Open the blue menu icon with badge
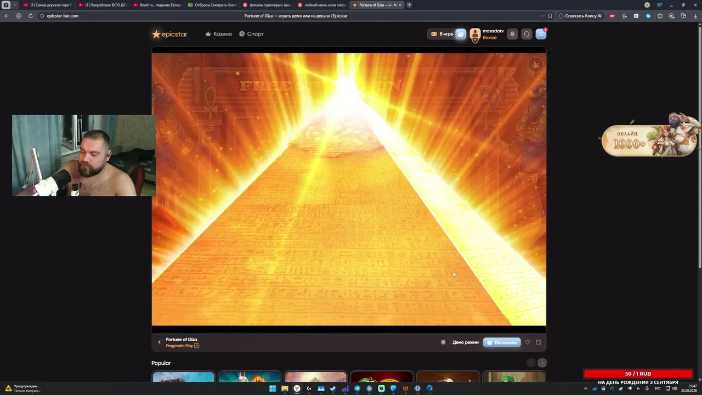Screen dimensions: 702x395 [541, 34]
